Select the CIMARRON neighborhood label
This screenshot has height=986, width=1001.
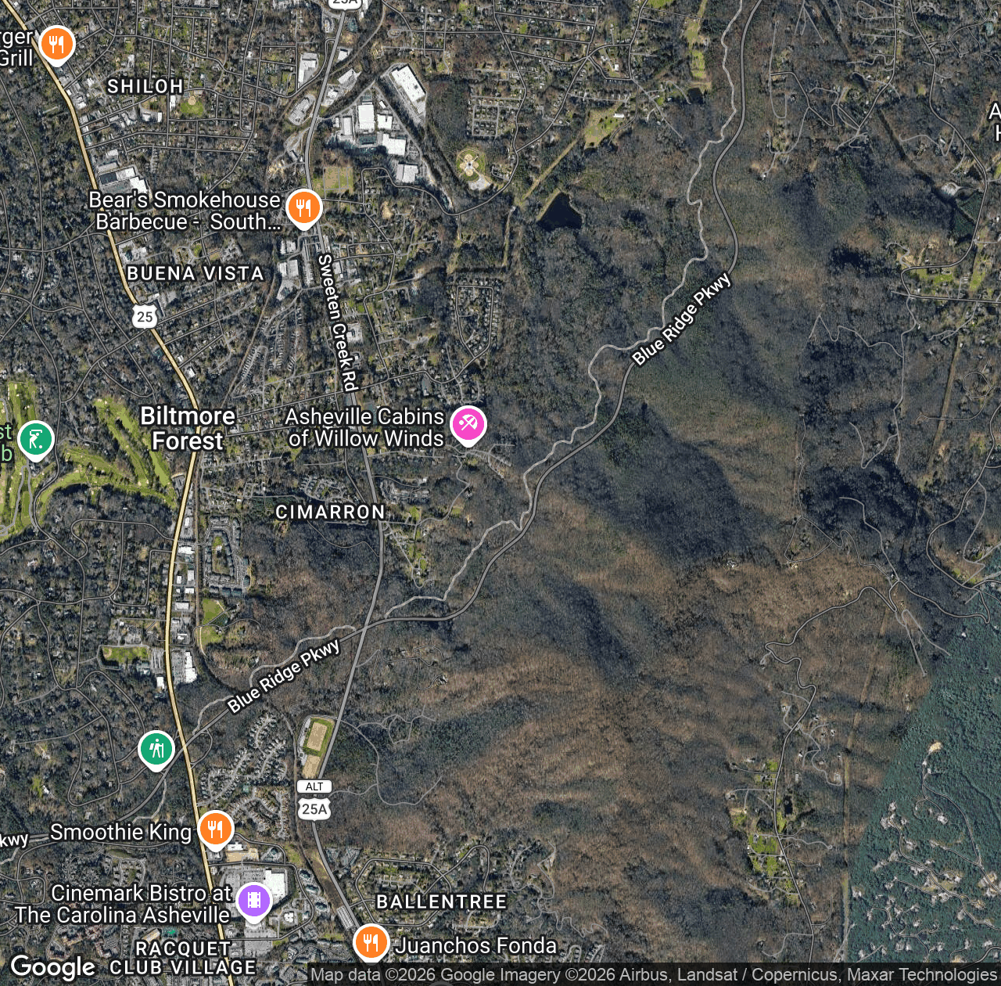pyautogui.click(x=331, y=512)
